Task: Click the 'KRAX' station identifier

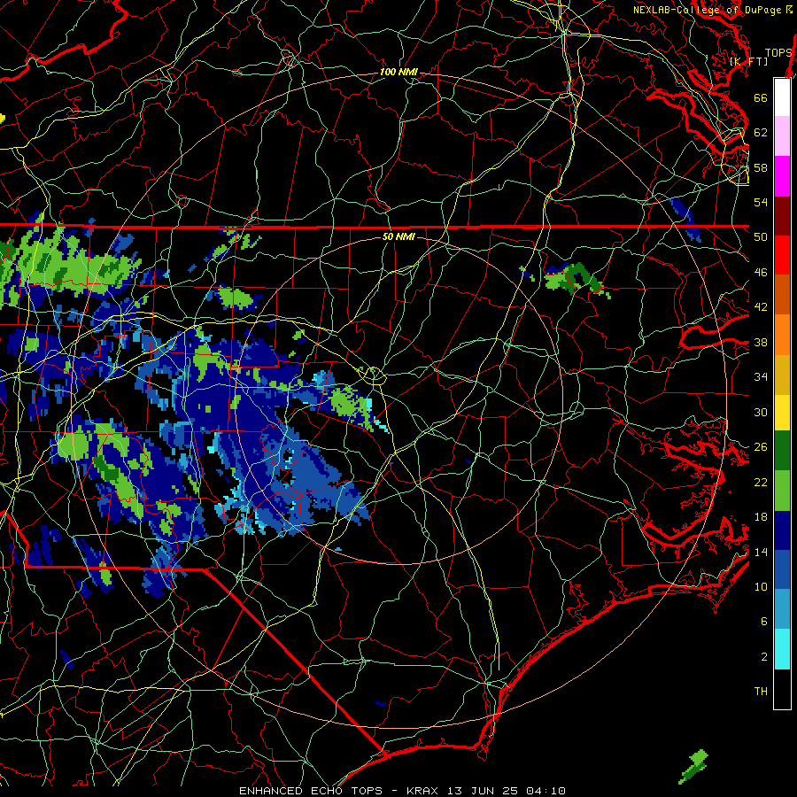Action: click(x=422, y=791)
